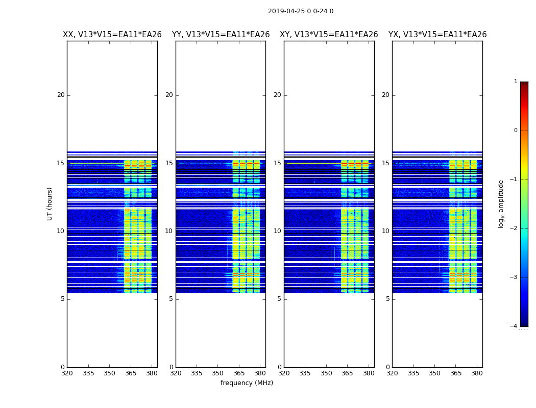Click the 380 frequency tick of YX plot
Viewport: 536px width, 408px height.
tap(477, 373)
